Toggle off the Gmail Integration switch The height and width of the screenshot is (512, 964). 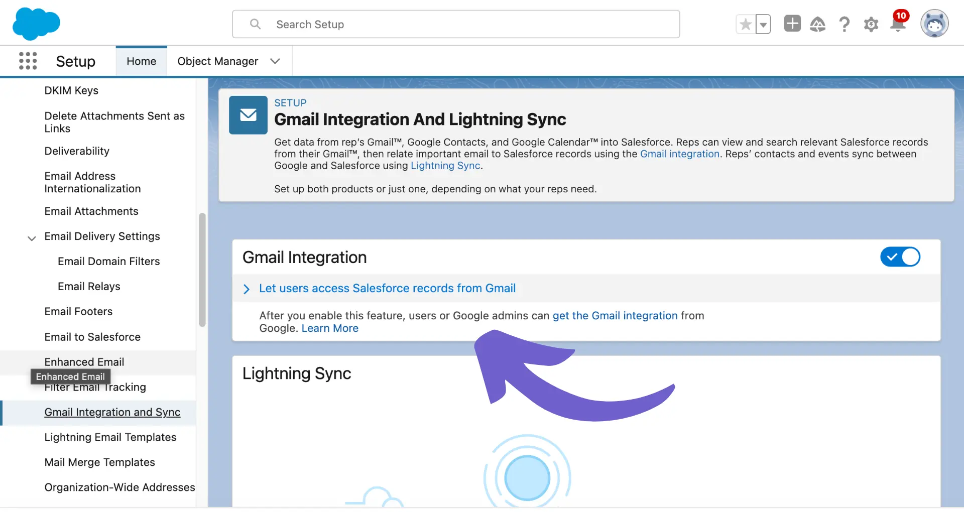900,257
